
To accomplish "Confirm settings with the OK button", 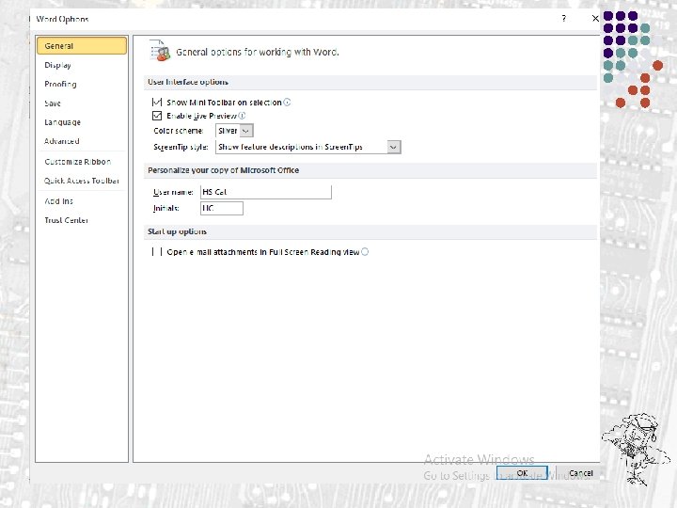I will 522,473.
